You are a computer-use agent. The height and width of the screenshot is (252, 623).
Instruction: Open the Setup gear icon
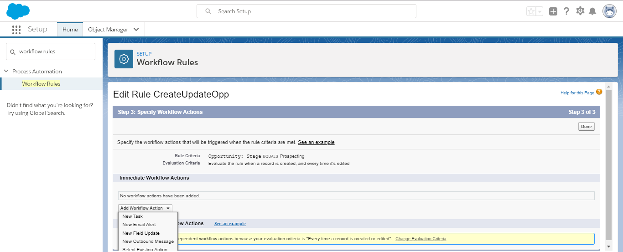tap(580, 11)
